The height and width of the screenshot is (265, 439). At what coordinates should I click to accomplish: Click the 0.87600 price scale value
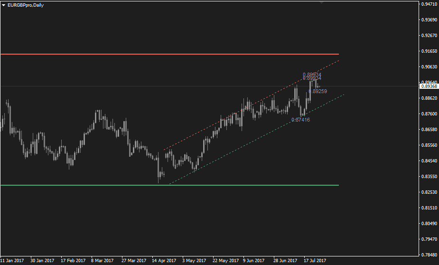(429, 114)
